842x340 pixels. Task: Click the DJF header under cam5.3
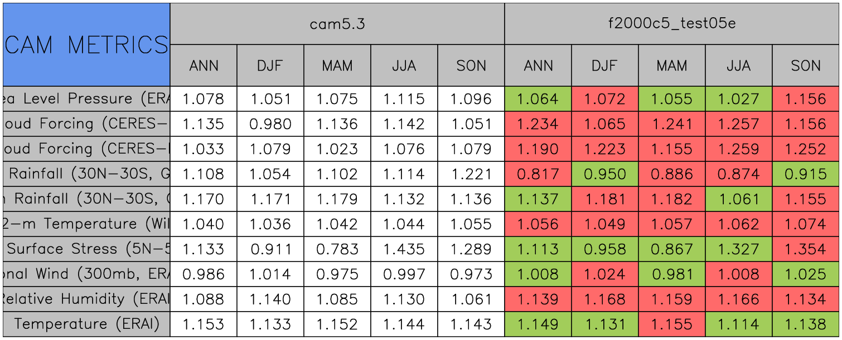click(270, 66)
